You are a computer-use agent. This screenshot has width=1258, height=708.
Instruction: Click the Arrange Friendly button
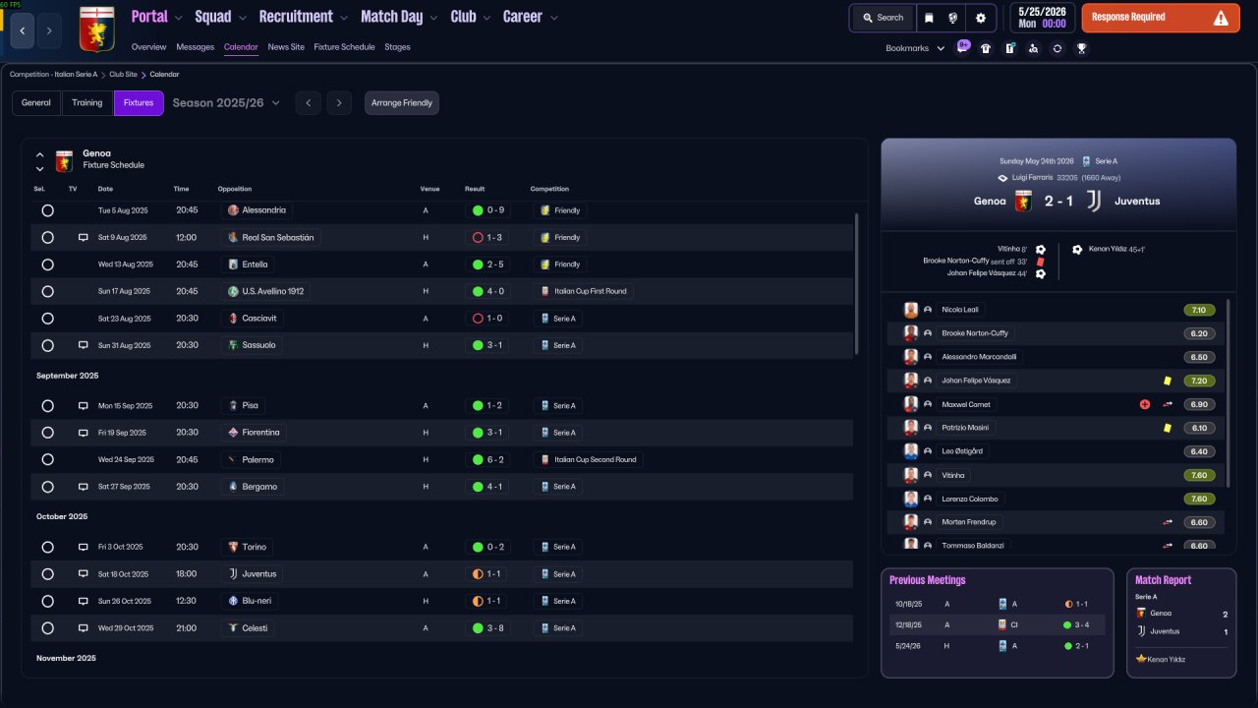[402, 102]
